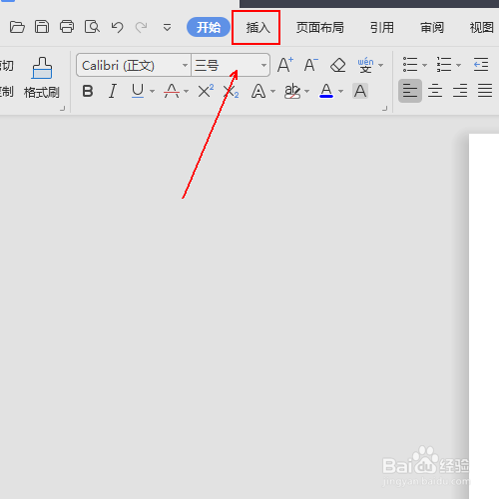Apply numbered list formatting

pos(444,65)
